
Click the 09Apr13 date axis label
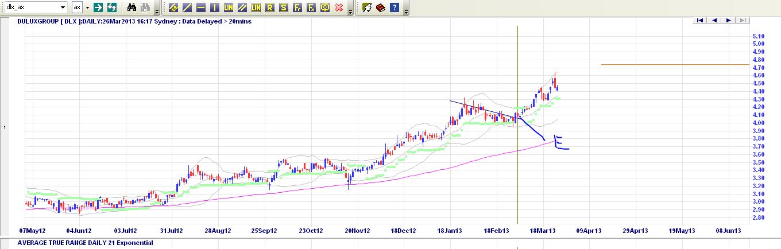589,231
